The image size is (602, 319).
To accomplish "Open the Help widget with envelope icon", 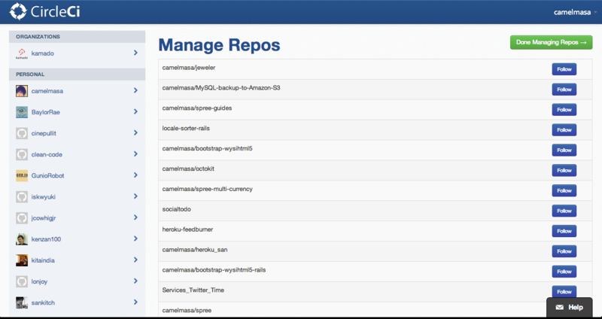I will pos(570,307).
